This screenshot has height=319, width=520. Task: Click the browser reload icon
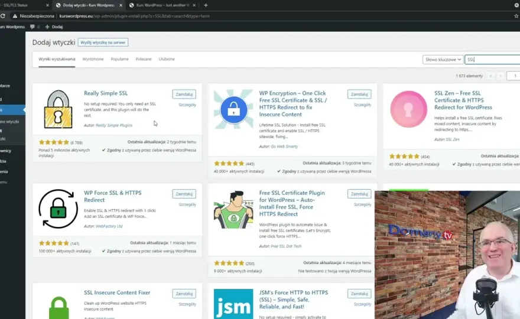click(2, 16)
